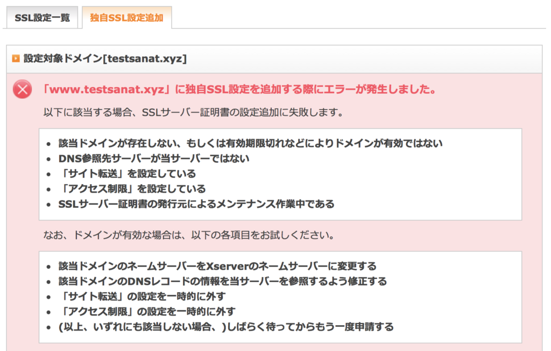The image size is (551, 351).
Task: Click the bullet DNS参照先サーバーが当サーバーではない
Action: [154, 159]
